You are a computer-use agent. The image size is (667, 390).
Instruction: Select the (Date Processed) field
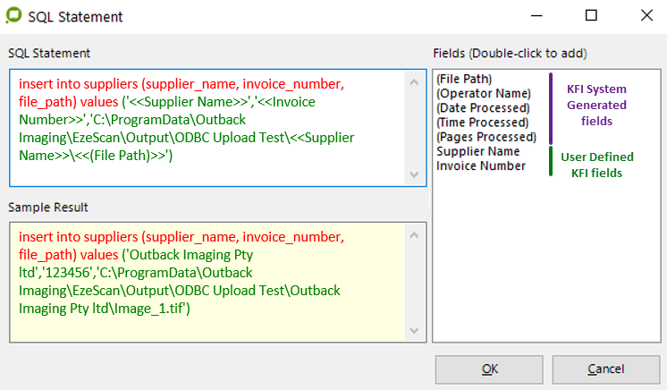pos(484,108)
